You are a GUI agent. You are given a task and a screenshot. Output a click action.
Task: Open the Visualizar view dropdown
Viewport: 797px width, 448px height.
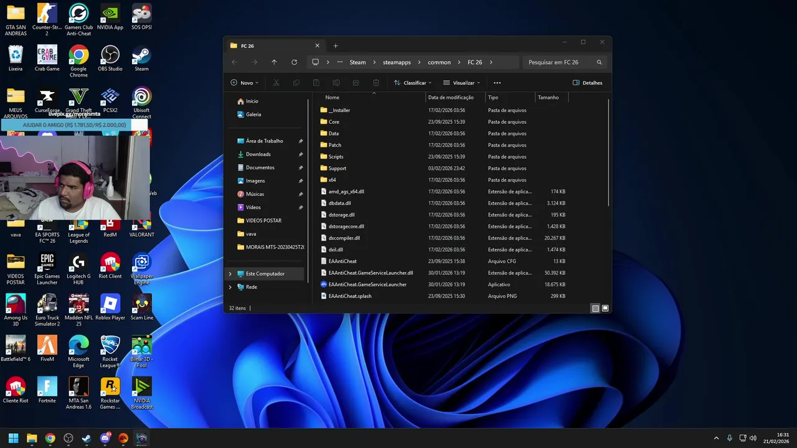click(462, 83)
